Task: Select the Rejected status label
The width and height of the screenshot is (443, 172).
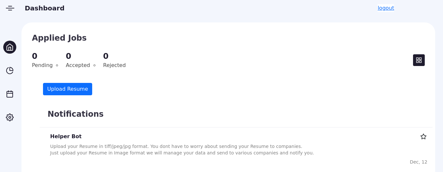Action: 114,65
